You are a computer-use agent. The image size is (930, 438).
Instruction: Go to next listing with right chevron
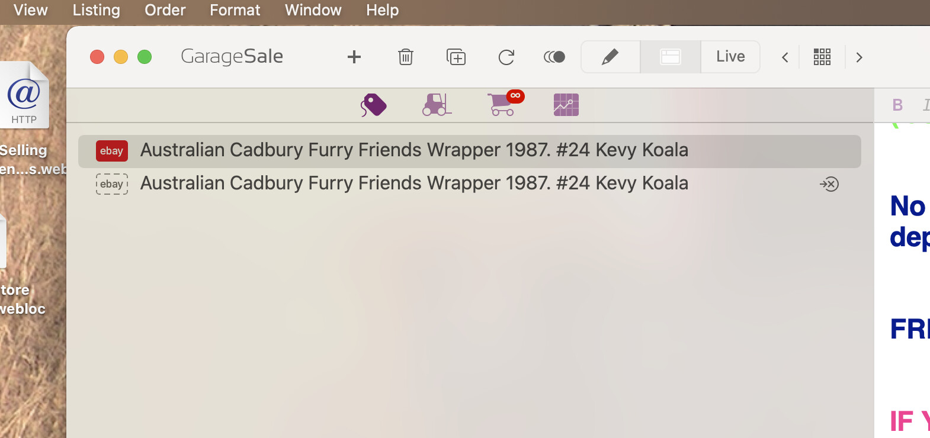[x=860, y=57]
